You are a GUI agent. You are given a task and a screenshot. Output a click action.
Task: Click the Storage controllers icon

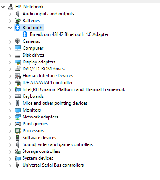point(18,151)
